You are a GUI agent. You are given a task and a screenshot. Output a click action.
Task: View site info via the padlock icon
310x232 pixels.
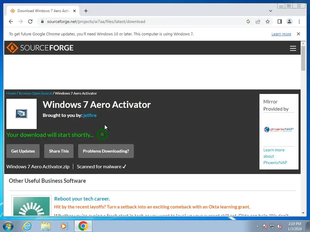(x=42, y=21)
